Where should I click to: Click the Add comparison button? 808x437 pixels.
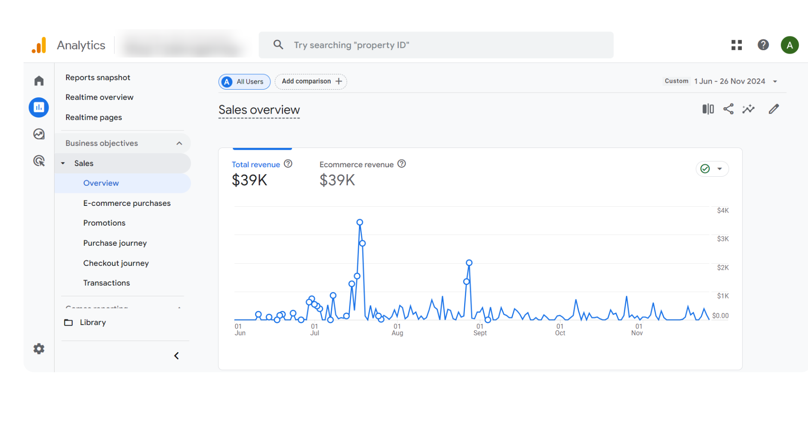[311, 81]
